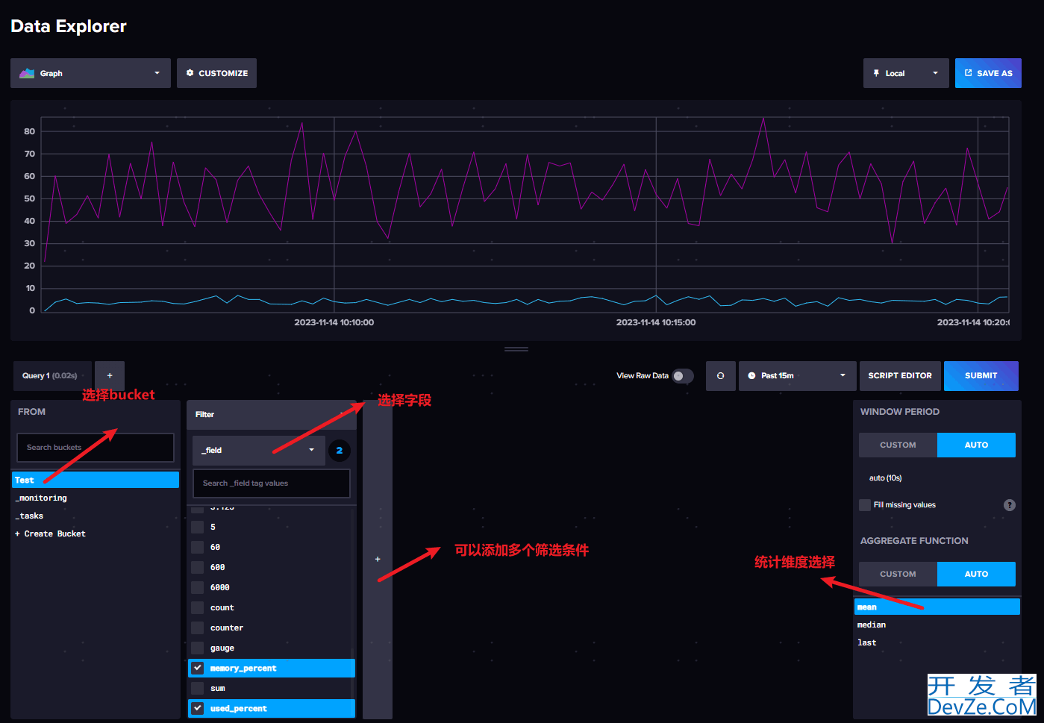Click the SAVE AS button

tap(988, 73)
